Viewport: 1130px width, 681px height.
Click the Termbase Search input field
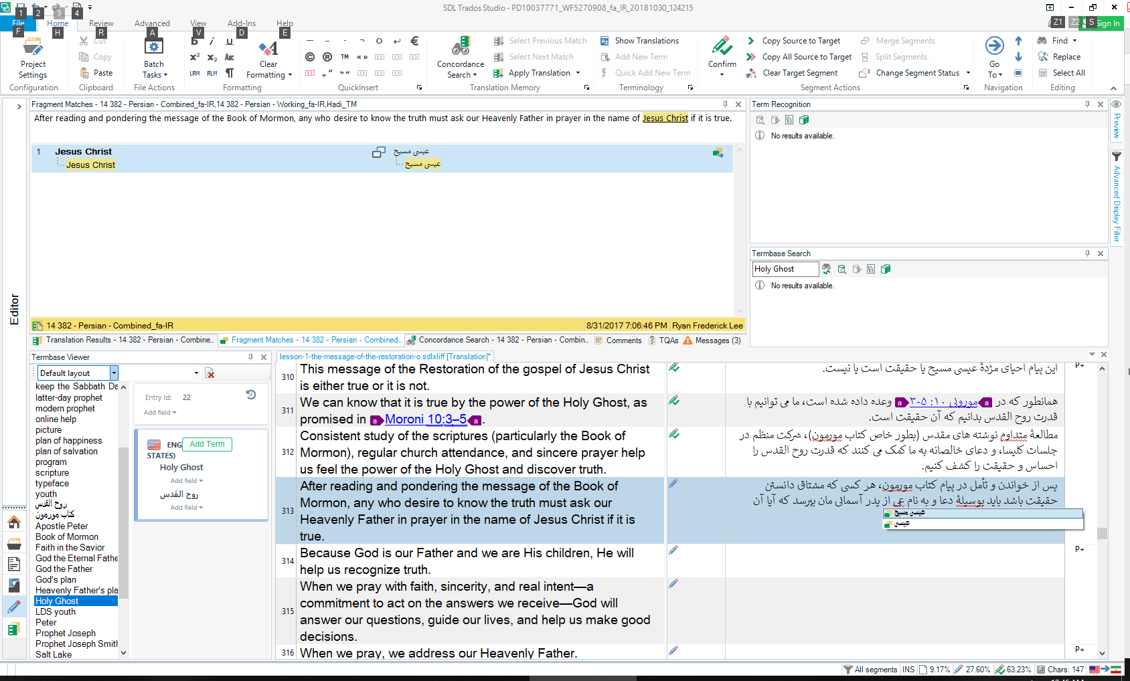(x=785, y=269)
